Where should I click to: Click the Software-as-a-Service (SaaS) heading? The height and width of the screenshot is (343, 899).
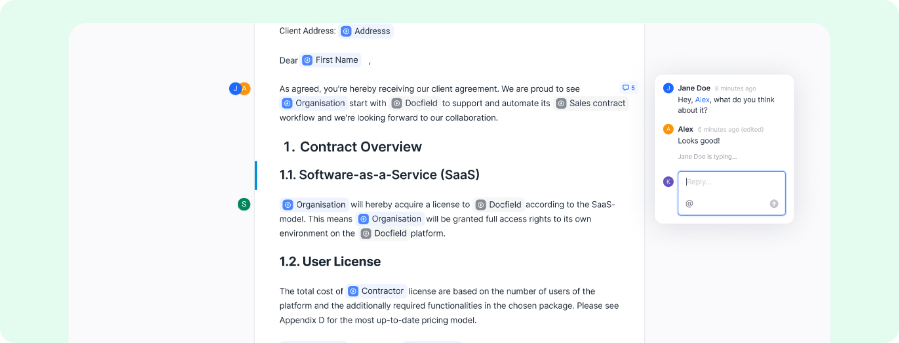[x=389, y=175]
